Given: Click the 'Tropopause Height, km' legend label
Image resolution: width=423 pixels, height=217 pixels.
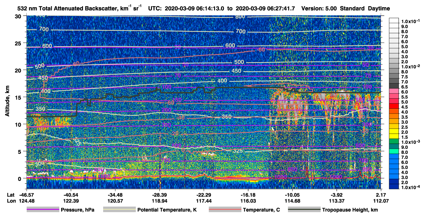Looking at the screenshot, I should [x=350, y=210].
